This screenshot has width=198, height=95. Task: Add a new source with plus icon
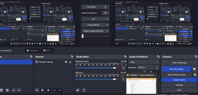pyautogui.click(x=37, y=90)
